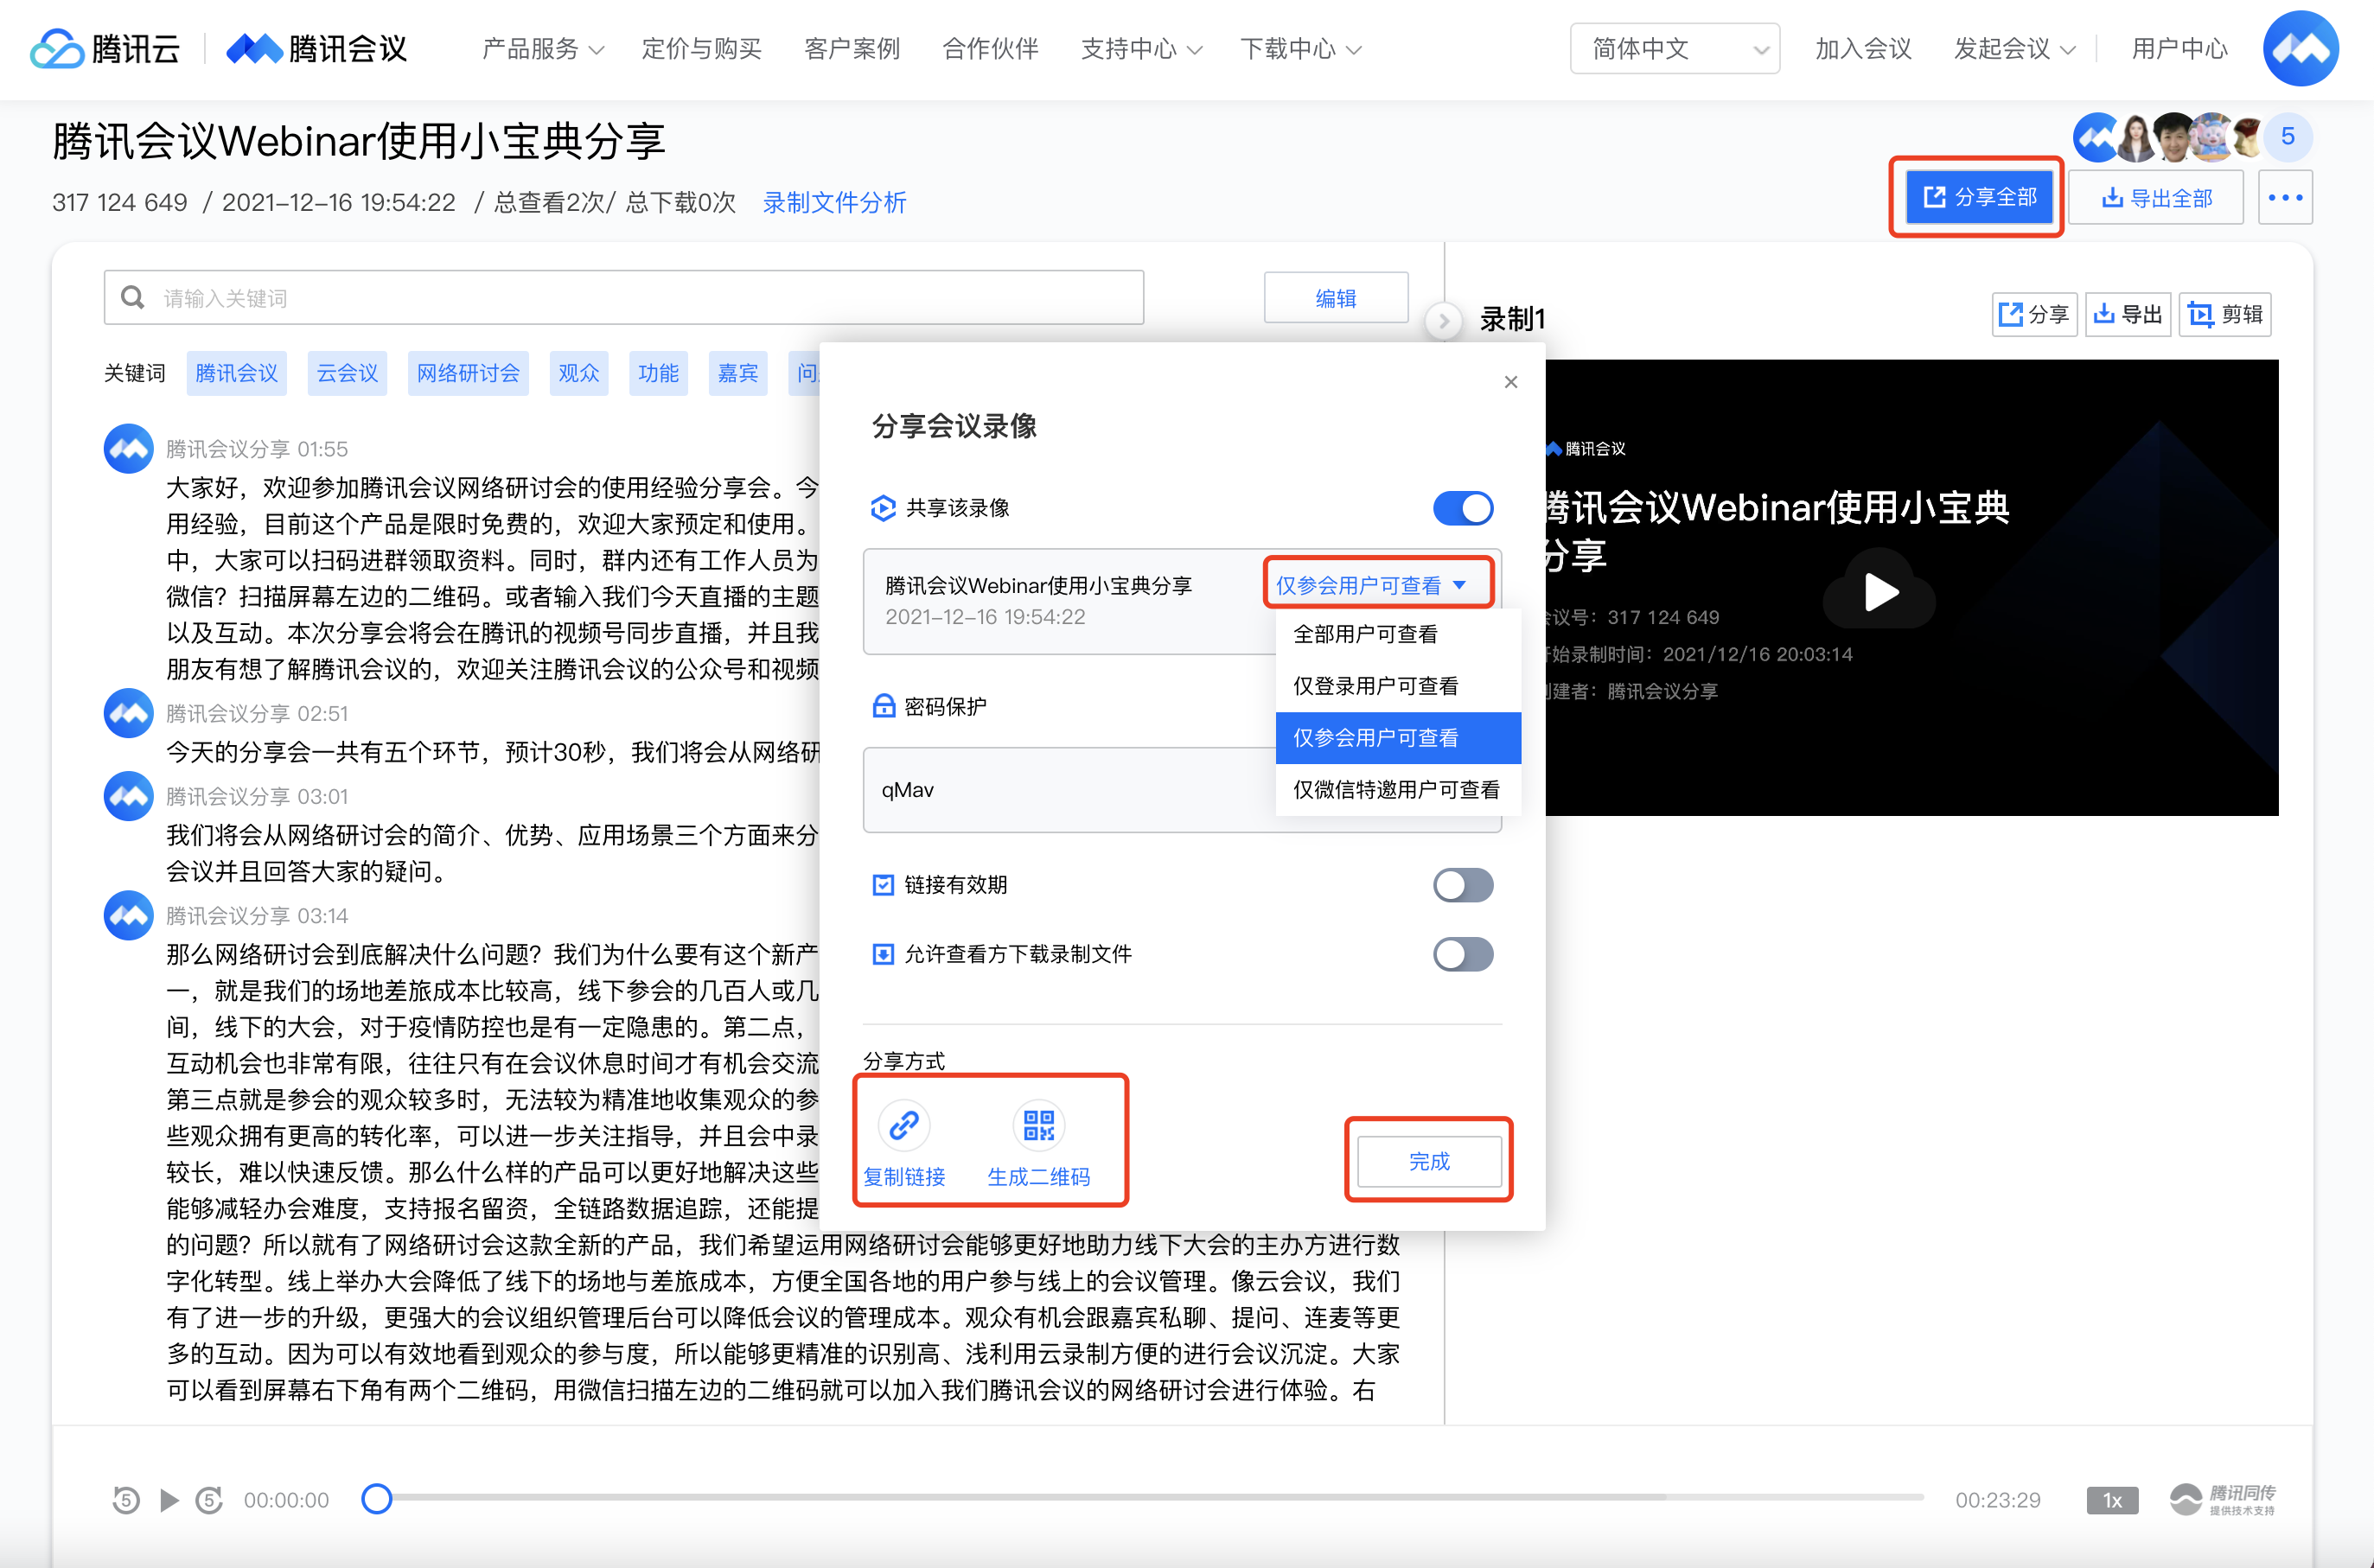Image resolution: width=2374 pixels, height=1568 pixels.
Task: Click the 导出全部 button
Action: (2156, 198)
